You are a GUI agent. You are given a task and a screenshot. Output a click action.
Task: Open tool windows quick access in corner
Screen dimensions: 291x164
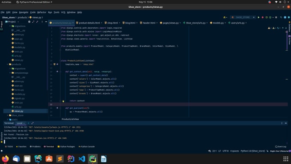[2, 151]
